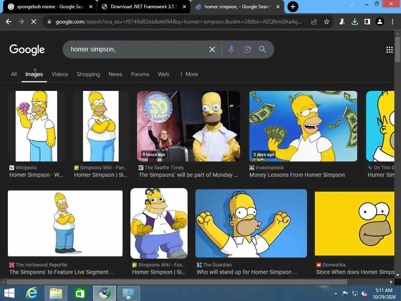The image size is (401, 301).
Task: Switch to the Videos results tab
Action: (60, 74)
